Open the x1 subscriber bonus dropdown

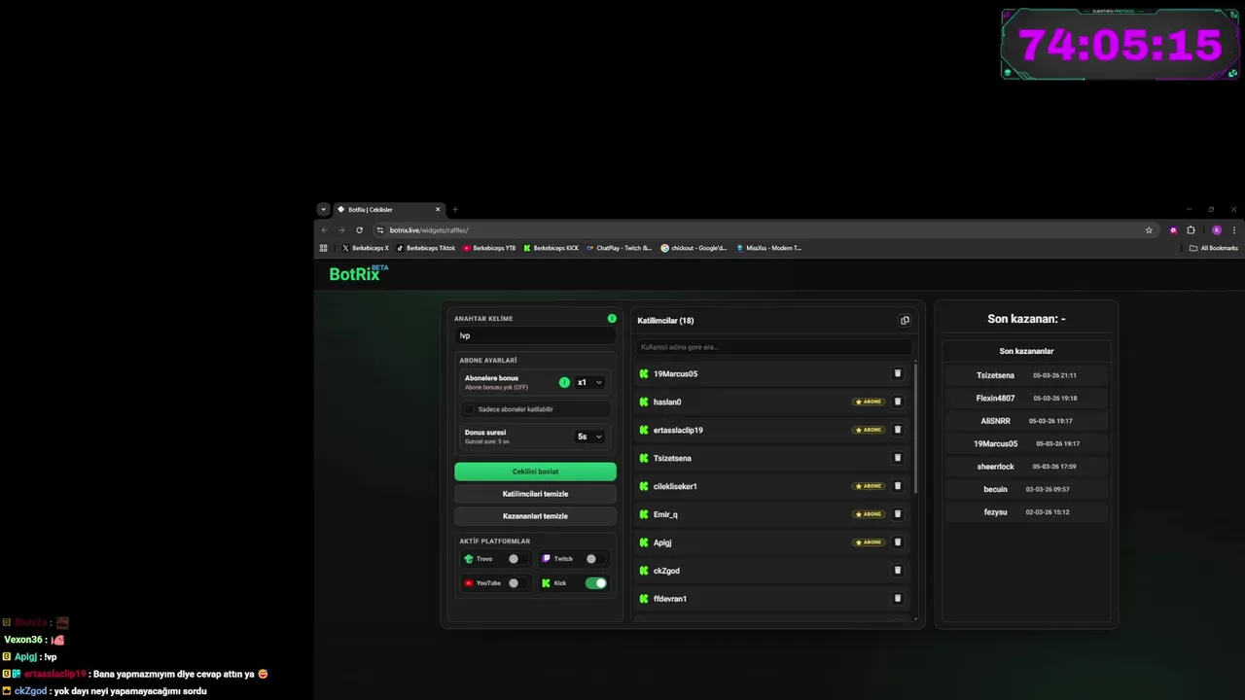pos(589,382)
